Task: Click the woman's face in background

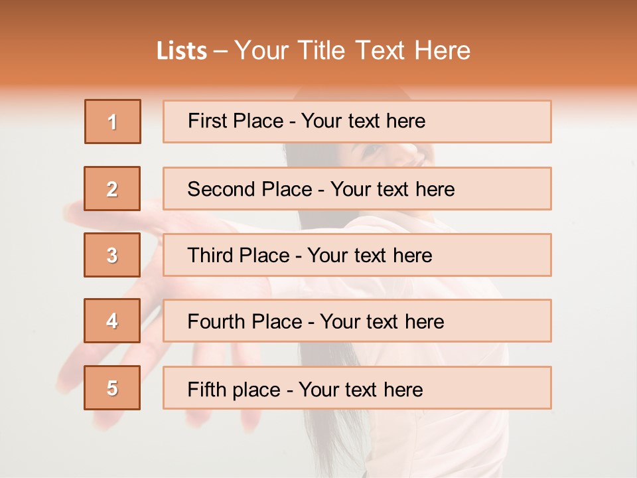Action: [391, 154]
